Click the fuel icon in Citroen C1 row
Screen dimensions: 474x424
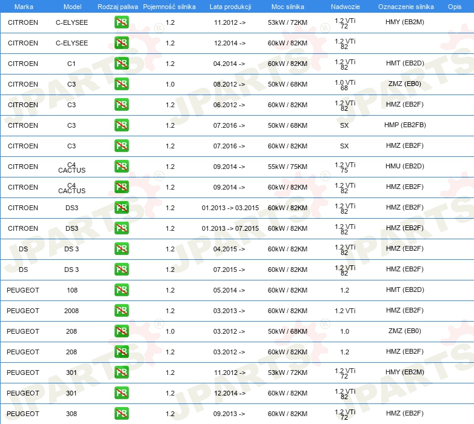click(x=121, y=64)
